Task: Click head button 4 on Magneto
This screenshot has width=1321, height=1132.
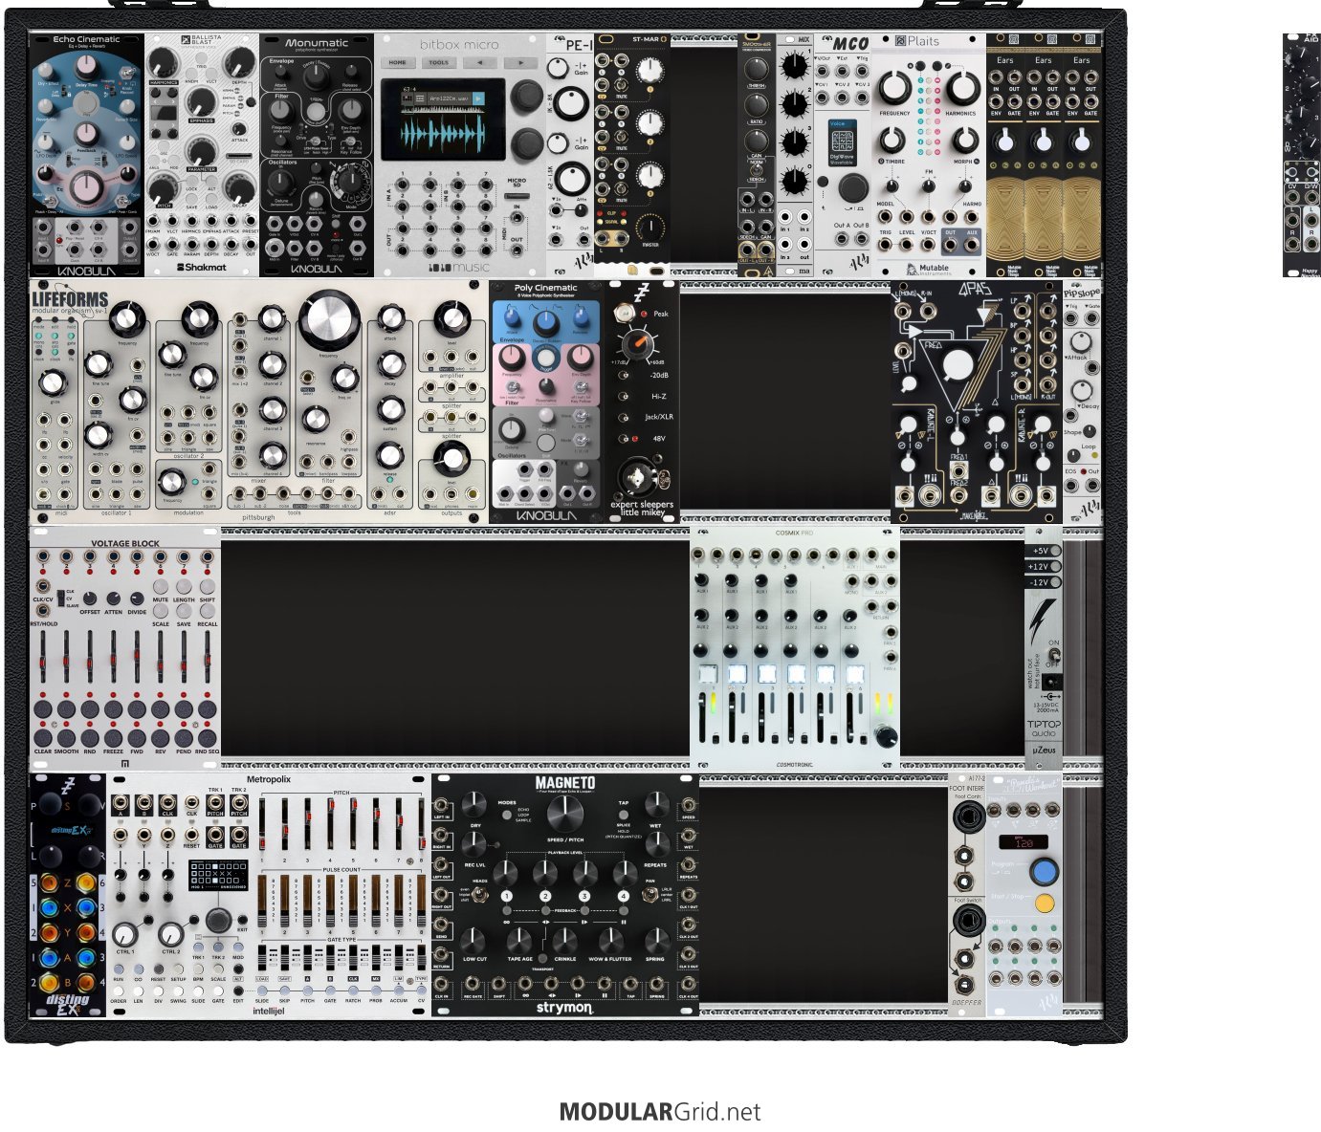Action: click(624, 896)
